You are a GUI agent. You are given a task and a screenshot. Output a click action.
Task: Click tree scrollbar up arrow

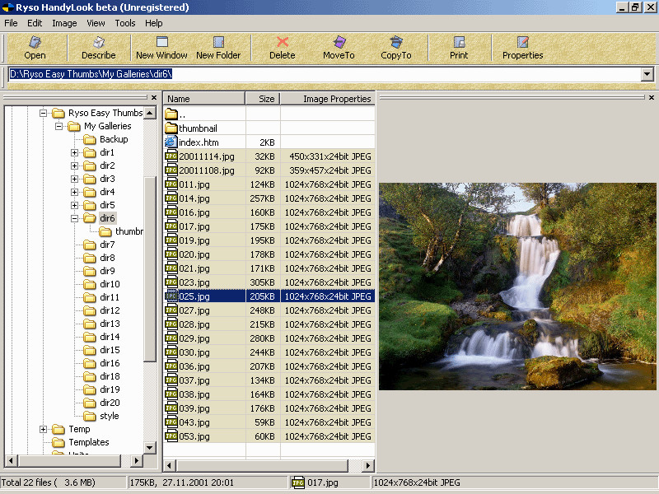150,113
